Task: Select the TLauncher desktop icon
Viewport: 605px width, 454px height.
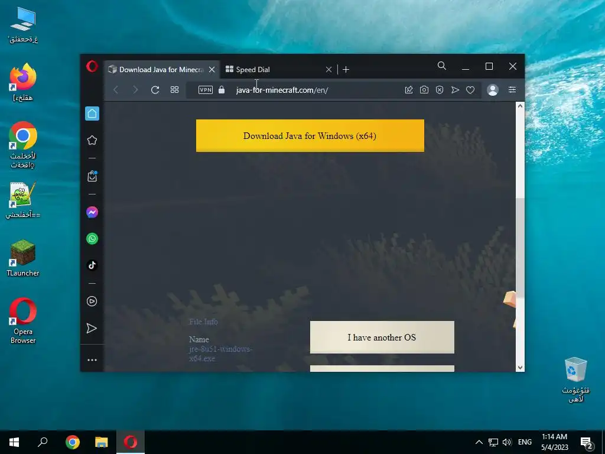Action: point(23,258)
